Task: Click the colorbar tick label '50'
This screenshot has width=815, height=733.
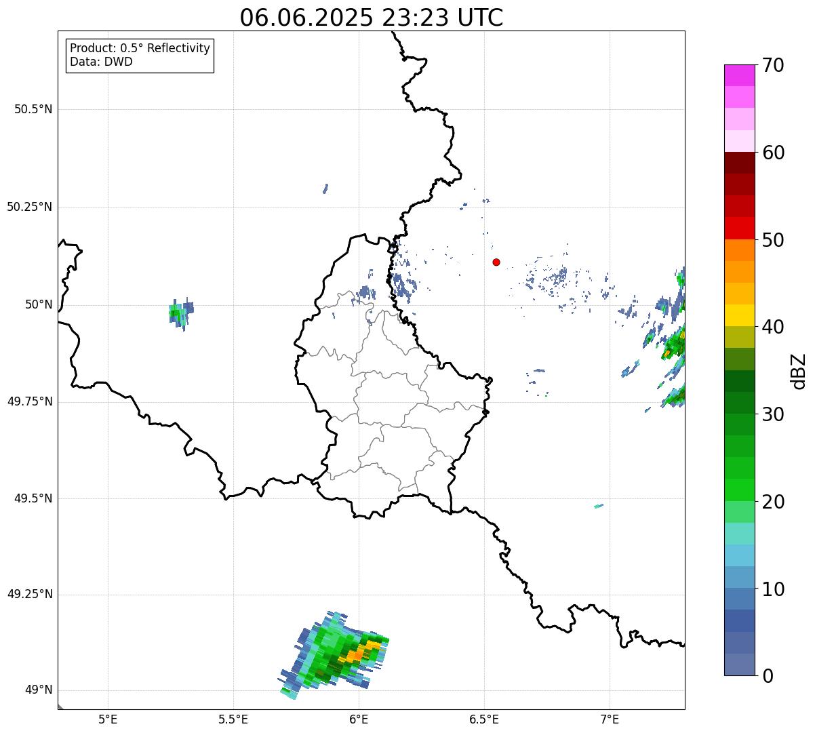Action: point(773,240)
